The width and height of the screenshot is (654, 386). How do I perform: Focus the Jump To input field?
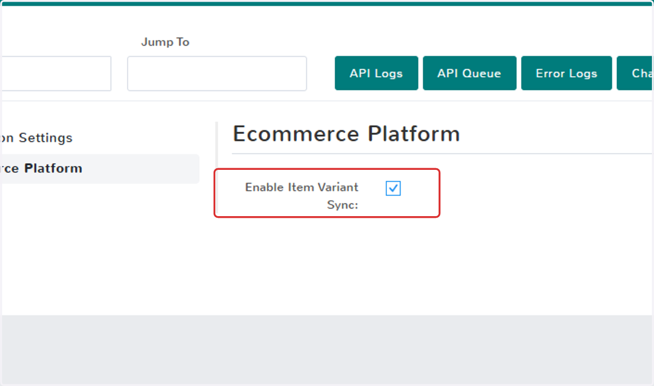217,73
